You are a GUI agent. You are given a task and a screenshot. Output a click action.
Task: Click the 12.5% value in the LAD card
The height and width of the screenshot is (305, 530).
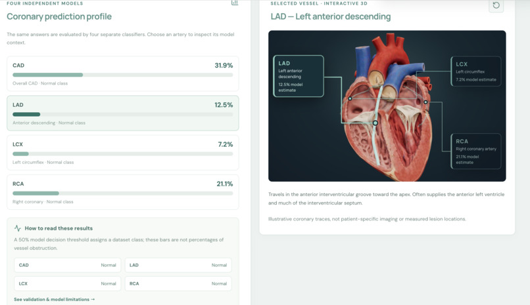224,105
